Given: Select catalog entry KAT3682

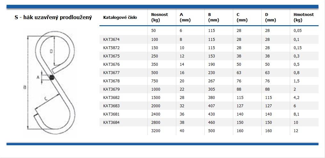Looking at the screenshot, I should pos(111,97).
